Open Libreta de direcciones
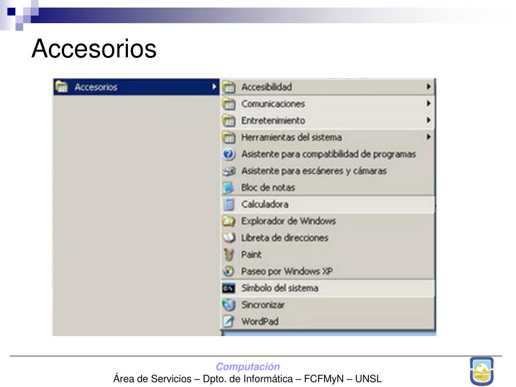516x387 pixels. pos(328,238)
